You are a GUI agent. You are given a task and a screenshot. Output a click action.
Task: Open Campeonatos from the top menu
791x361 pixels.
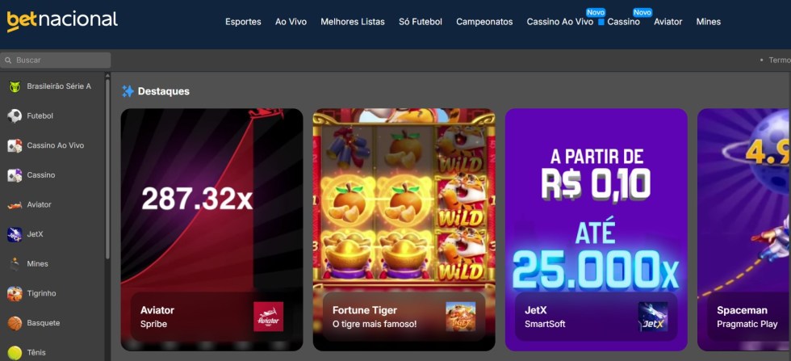pos(484,22)
